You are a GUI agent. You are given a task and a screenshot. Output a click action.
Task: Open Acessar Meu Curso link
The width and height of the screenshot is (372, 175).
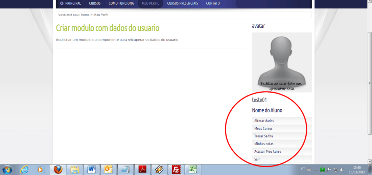click(x=282, y=152)
